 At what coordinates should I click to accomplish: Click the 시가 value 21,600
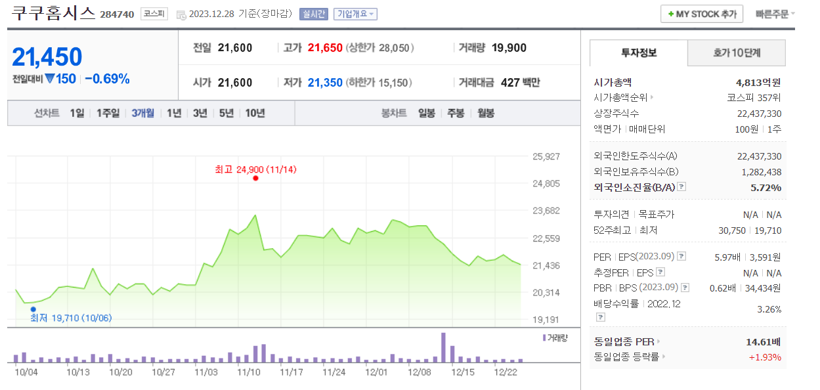pyautogui.click(x=235, y=83)
